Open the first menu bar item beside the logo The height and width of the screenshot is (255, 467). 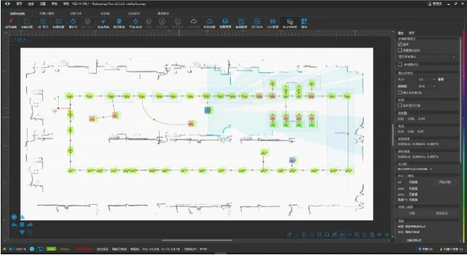(19, 4)
